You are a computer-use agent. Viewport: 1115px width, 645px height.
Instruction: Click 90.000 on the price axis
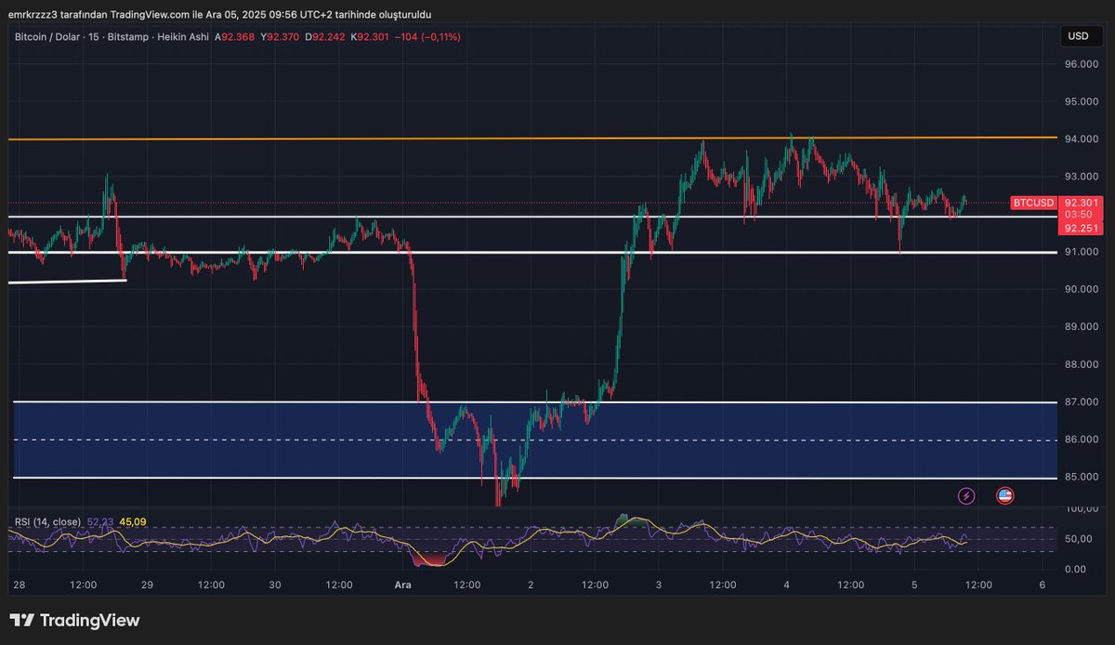(1082, 289)
